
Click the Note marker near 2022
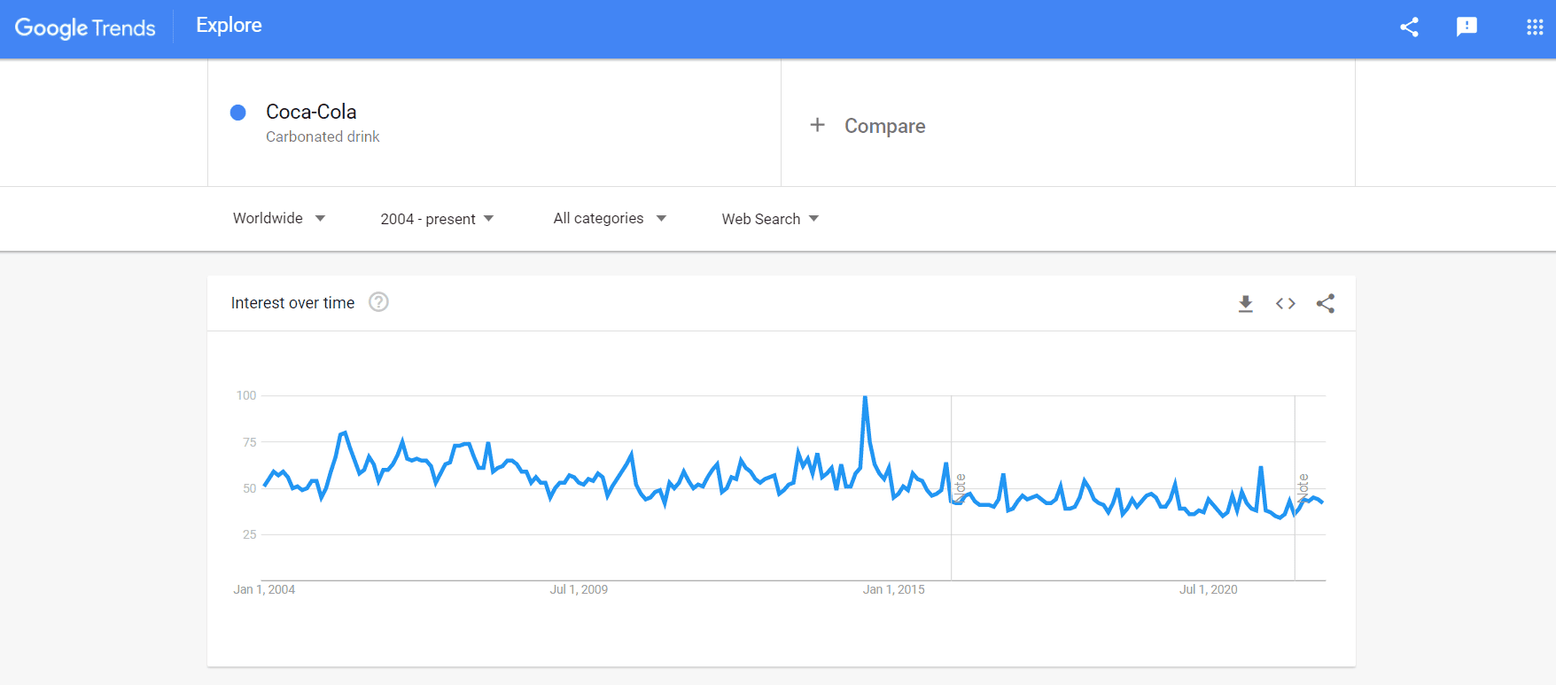[1303, 488]
